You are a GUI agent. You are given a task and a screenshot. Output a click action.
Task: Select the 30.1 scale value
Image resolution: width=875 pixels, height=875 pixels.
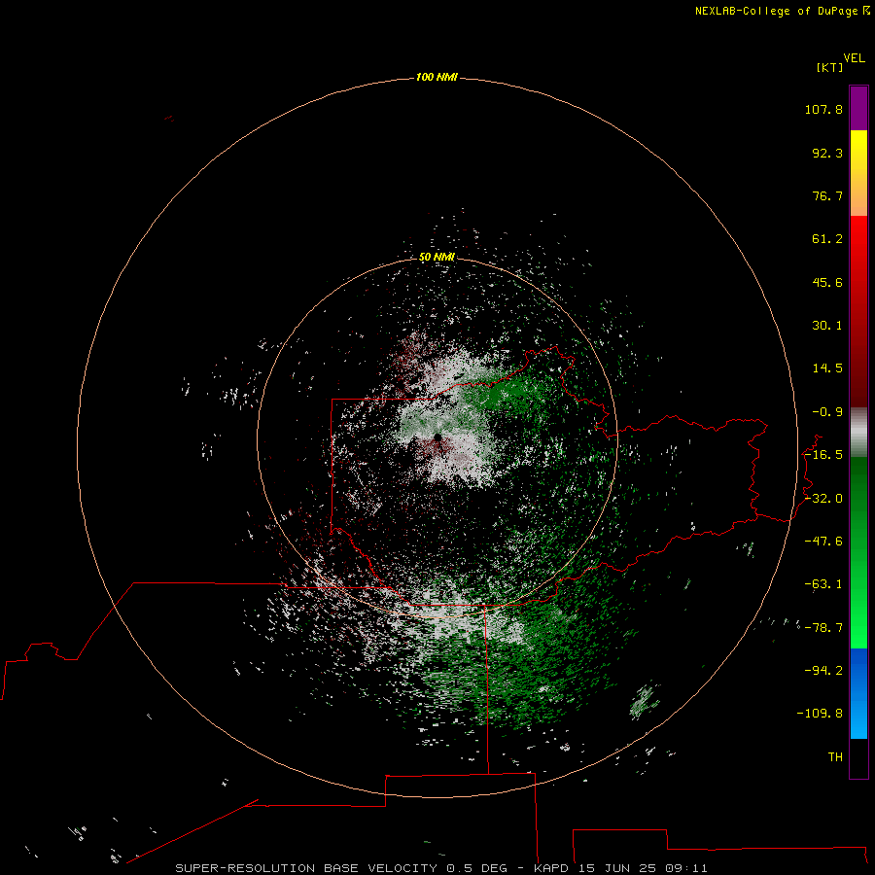827,326
